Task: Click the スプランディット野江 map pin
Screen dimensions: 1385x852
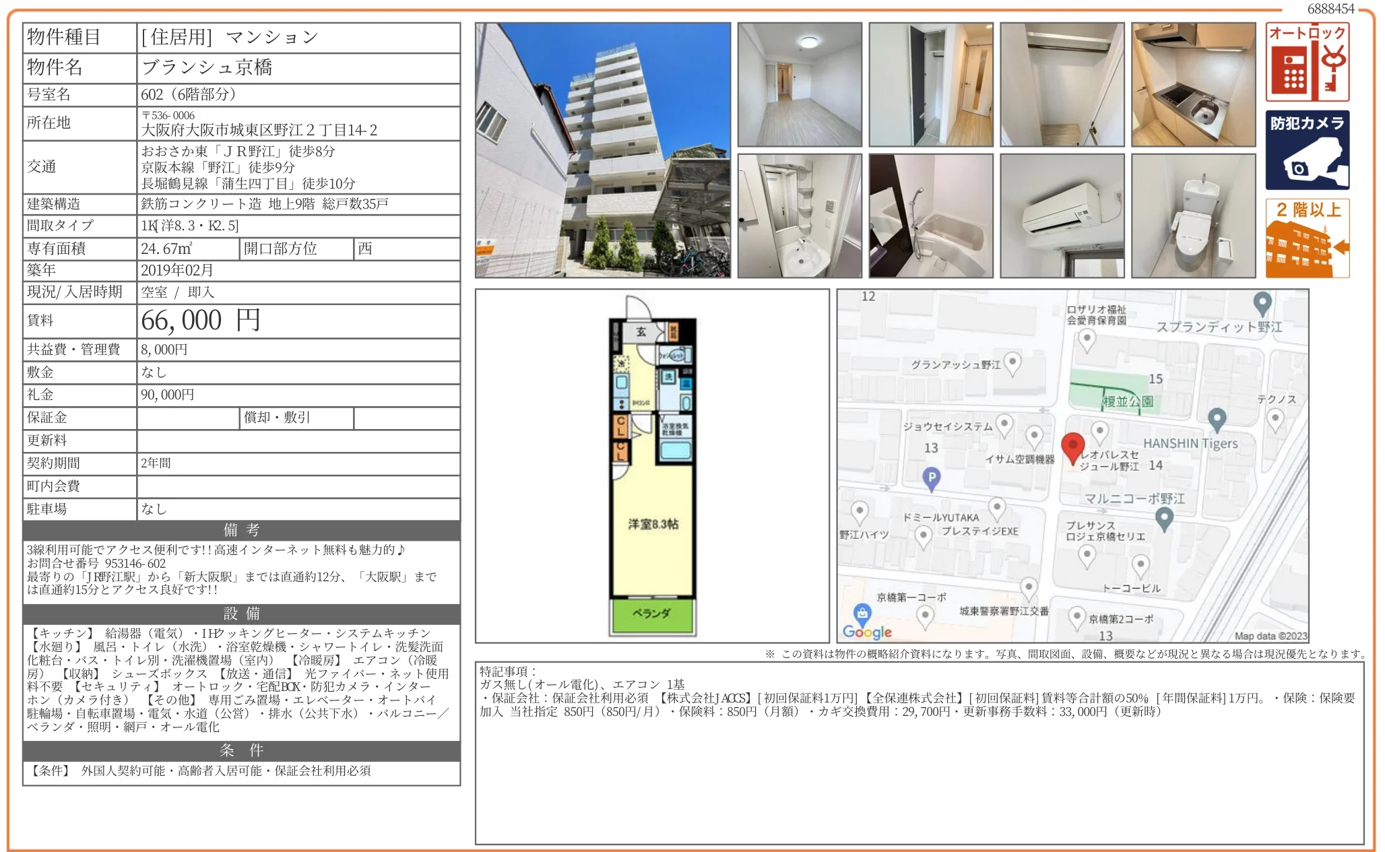Action: (1262, 302)
